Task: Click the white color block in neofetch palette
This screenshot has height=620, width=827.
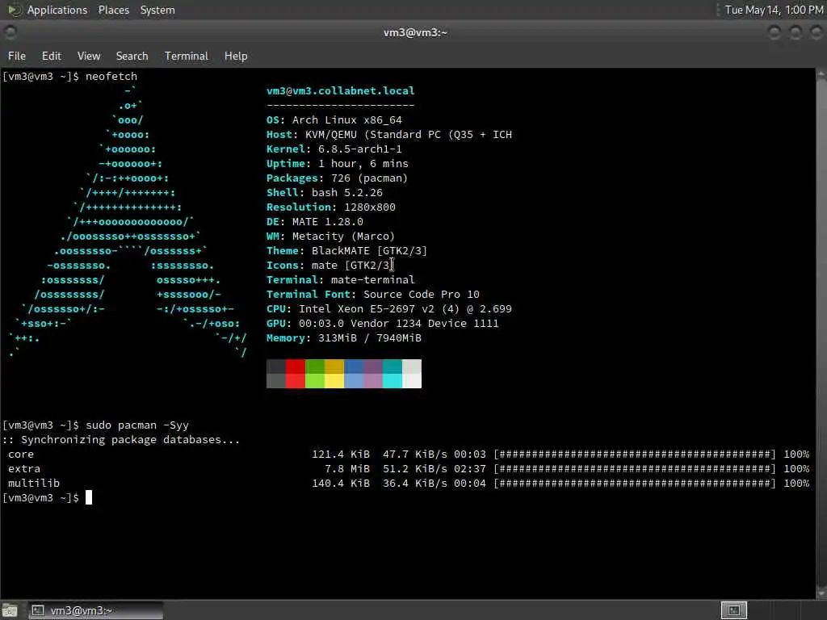Action: [412, 374]
